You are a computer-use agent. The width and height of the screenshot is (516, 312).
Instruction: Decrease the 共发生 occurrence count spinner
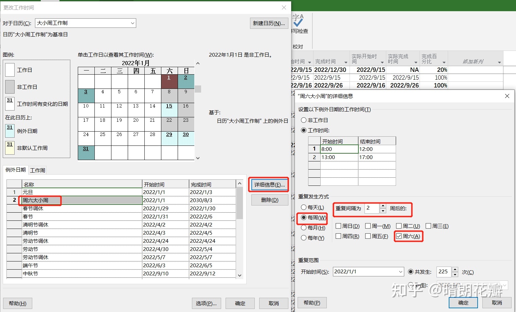(455, 274)
